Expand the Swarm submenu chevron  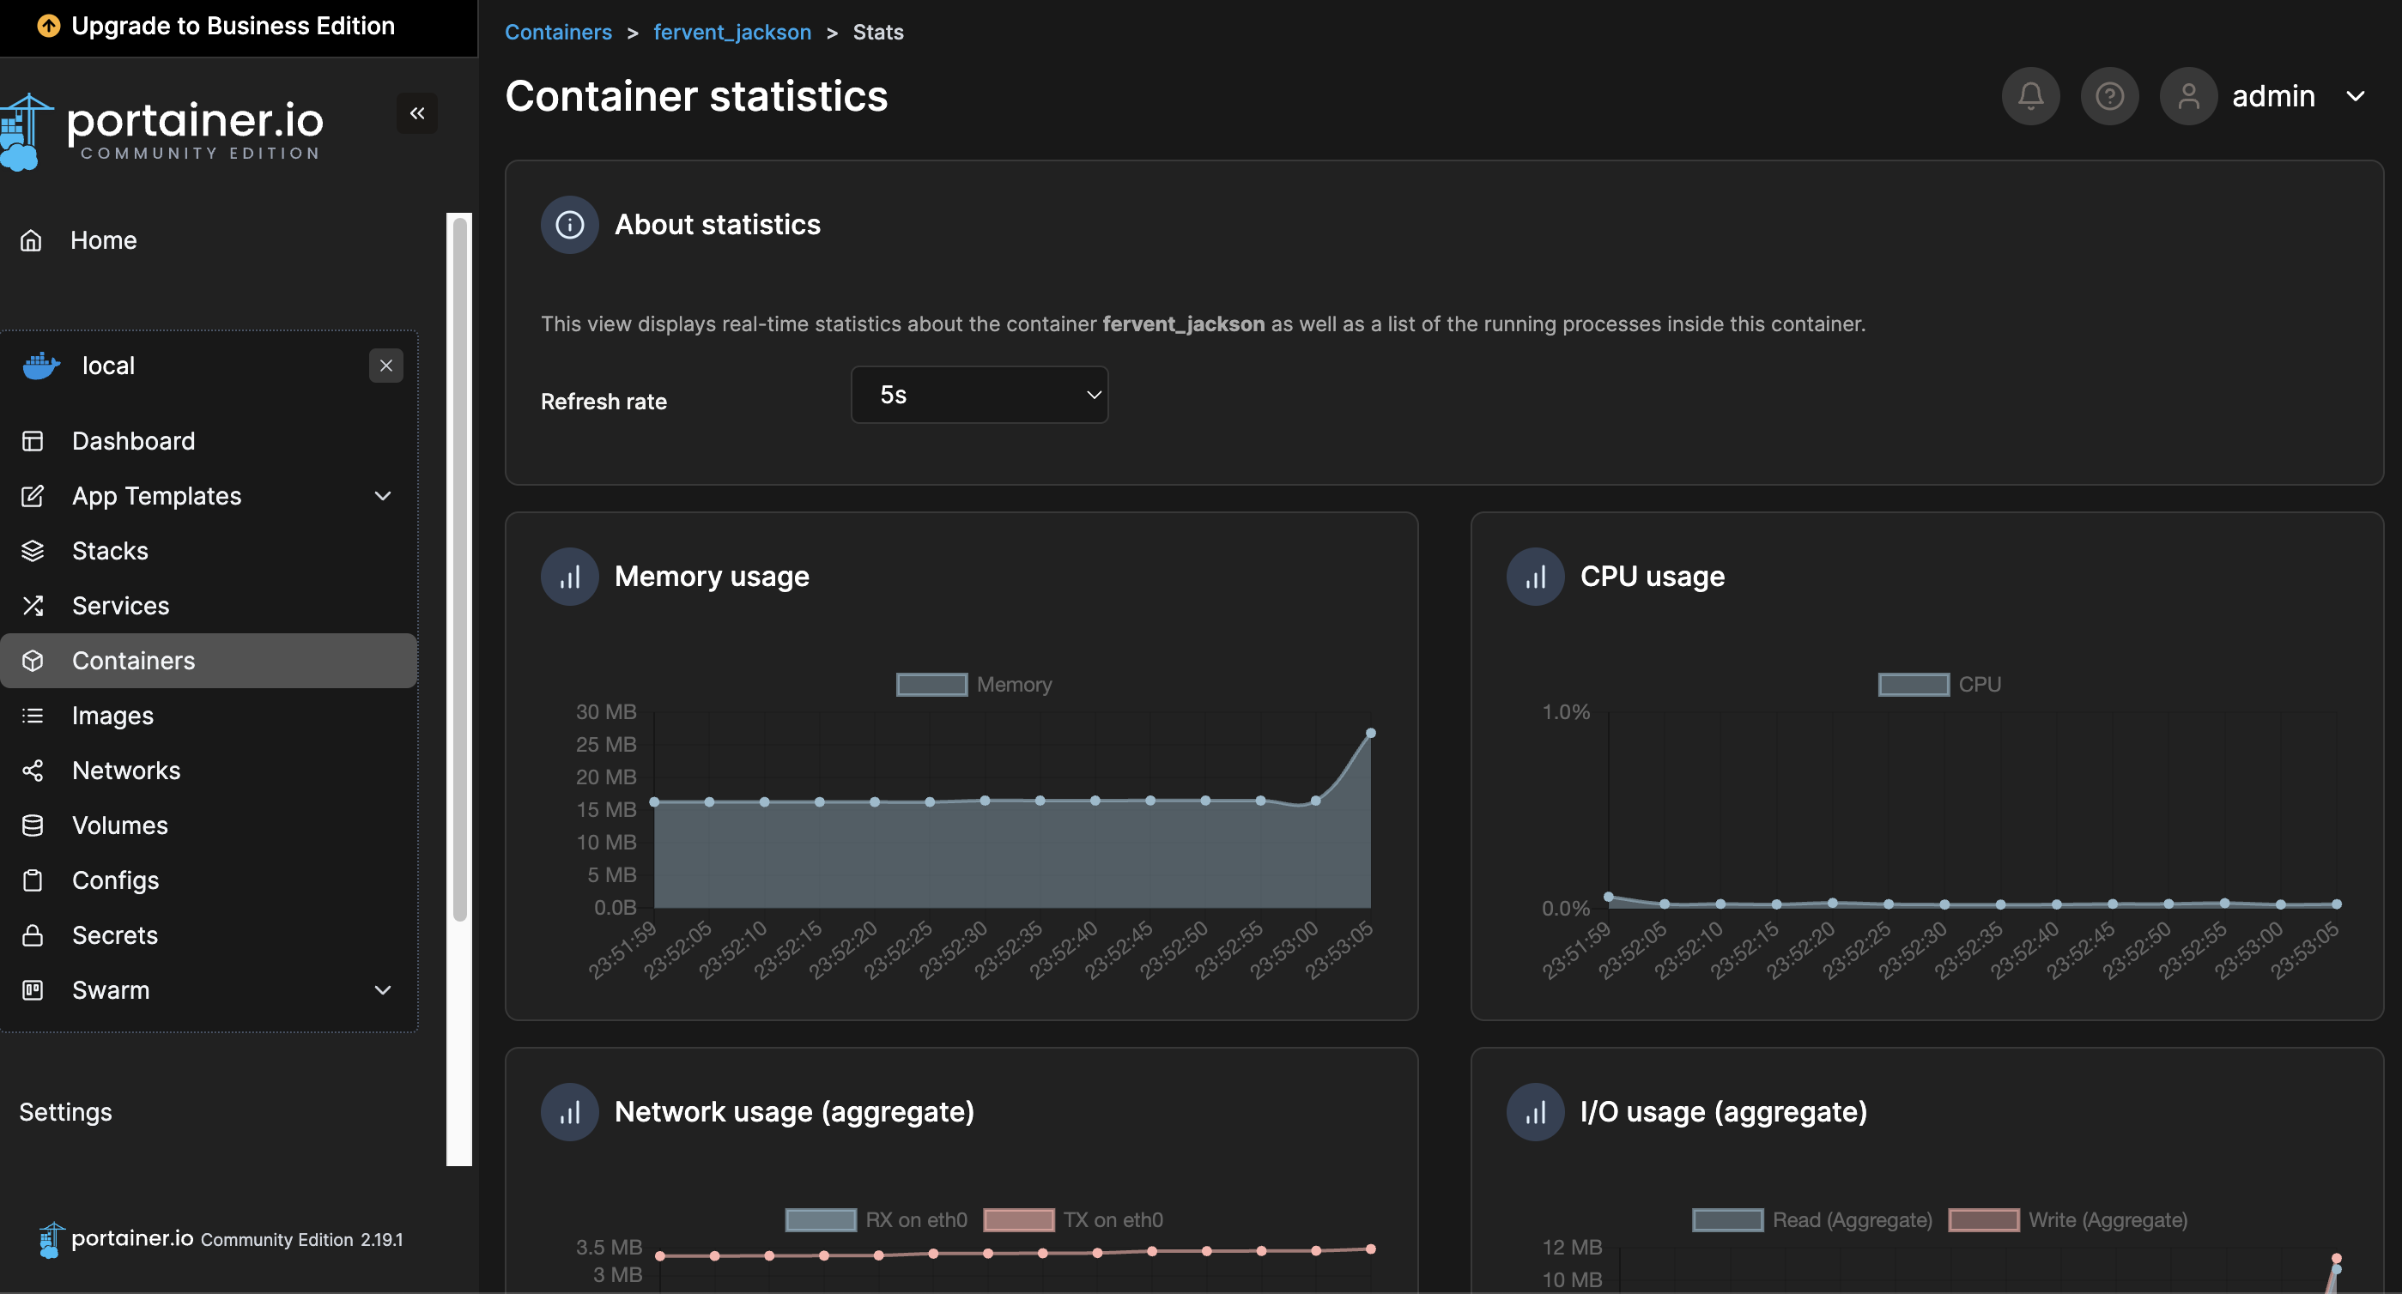tap(382, 990)
